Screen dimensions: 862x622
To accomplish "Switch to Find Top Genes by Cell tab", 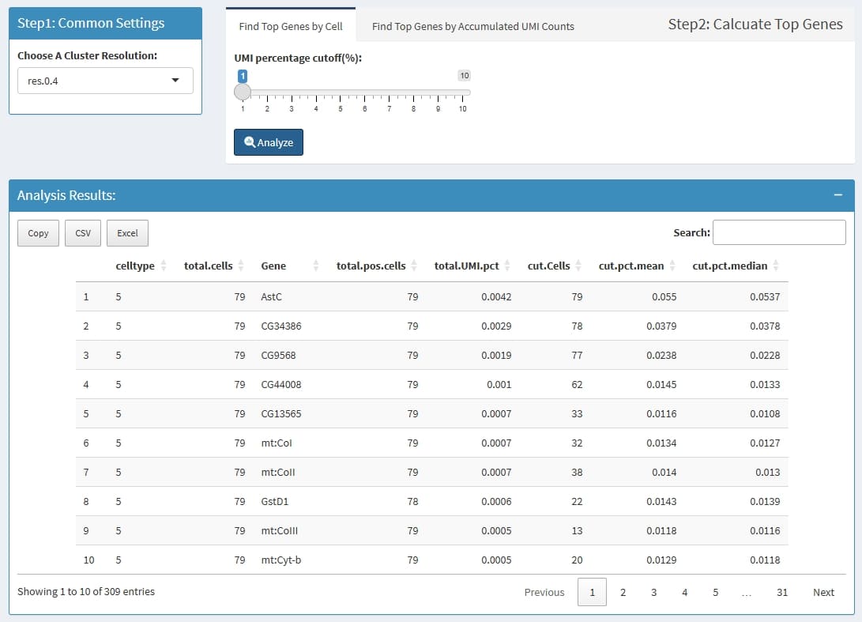I will tap(291, 26).
